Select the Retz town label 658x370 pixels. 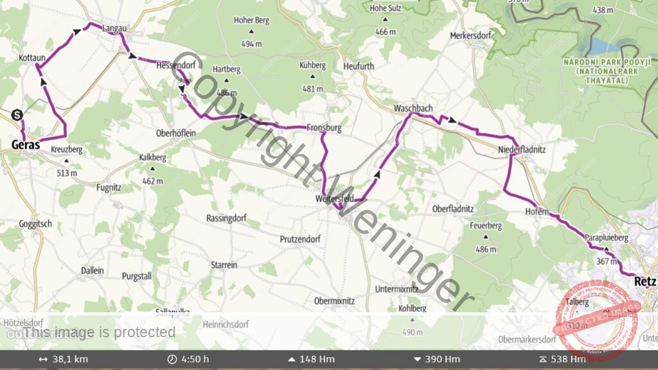pos(645,281)
